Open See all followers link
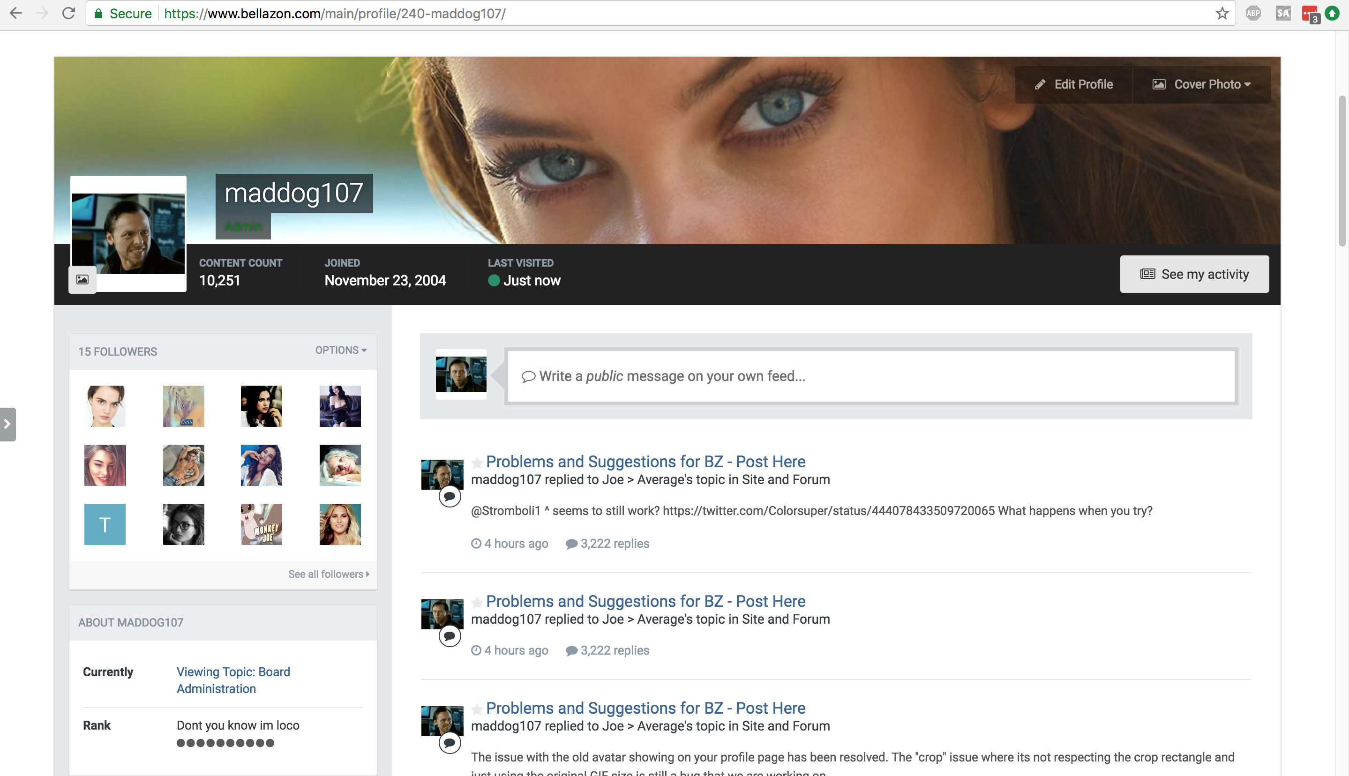 [328, 574]
